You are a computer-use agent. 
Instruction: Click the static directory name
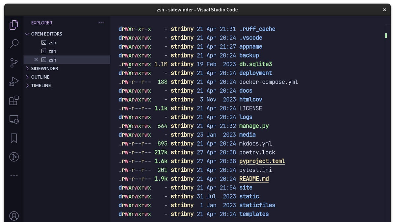[249, 196]
